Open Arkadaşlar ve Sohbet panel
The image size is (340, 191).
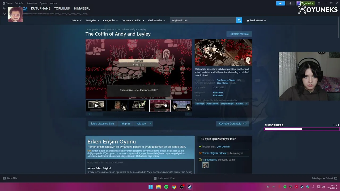tap(324, 178)
